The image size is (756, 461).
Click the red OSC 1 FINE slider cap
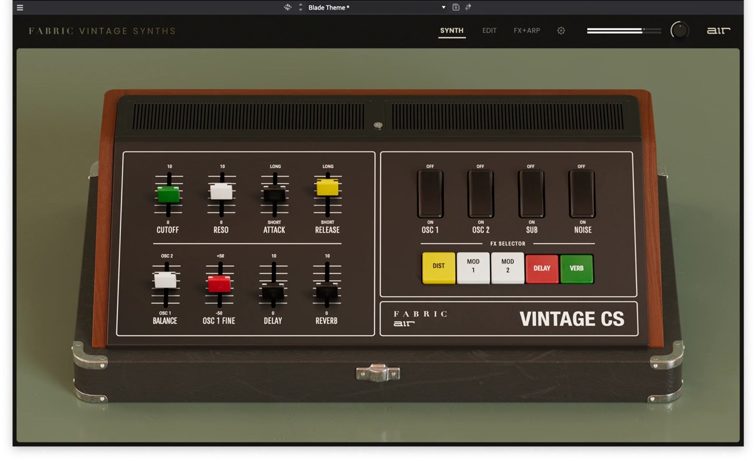[219, 283]
